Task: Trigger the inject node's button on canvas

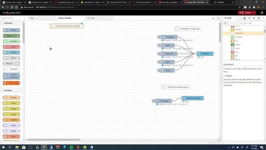Action: coord(159,70)
